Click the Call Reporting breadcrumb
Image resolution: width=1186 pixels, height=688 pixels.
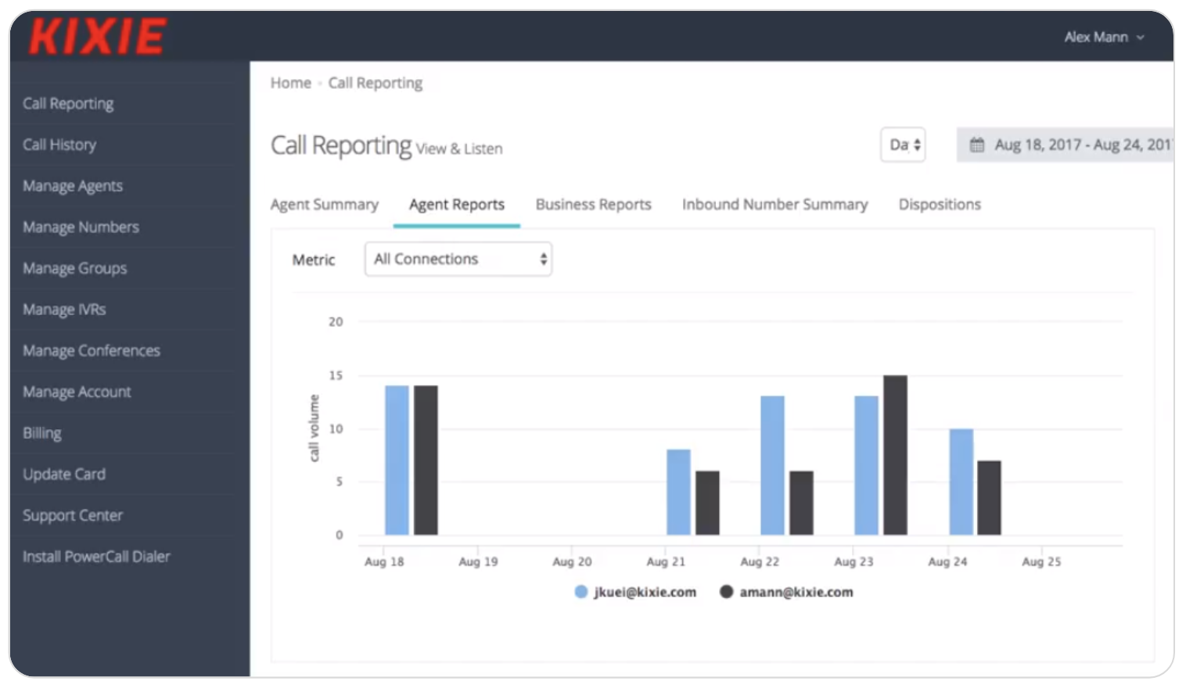click(x=376, y=83)
